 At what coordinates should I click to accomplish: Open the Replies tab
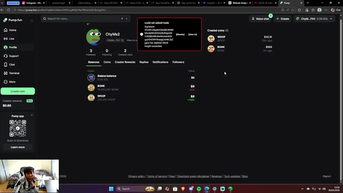tap(144, 62)
